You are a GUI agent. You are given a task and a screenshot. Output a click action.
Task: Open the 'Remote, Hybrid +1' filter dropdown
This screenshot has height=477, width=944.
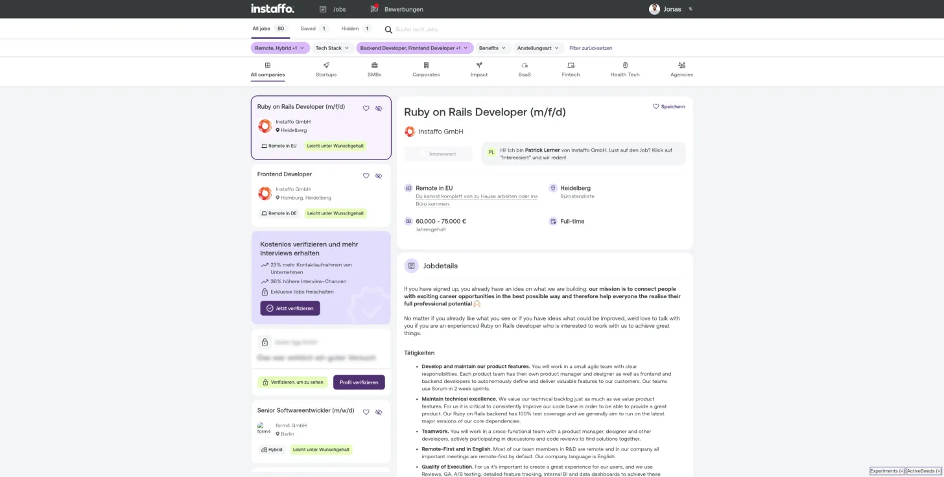279,48
